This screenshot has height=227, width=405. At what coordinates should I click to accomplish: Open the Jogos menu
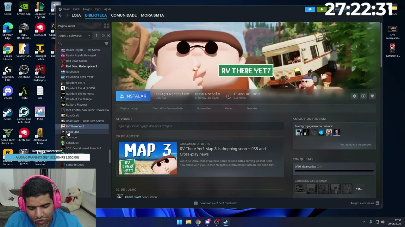coord(98,9)
